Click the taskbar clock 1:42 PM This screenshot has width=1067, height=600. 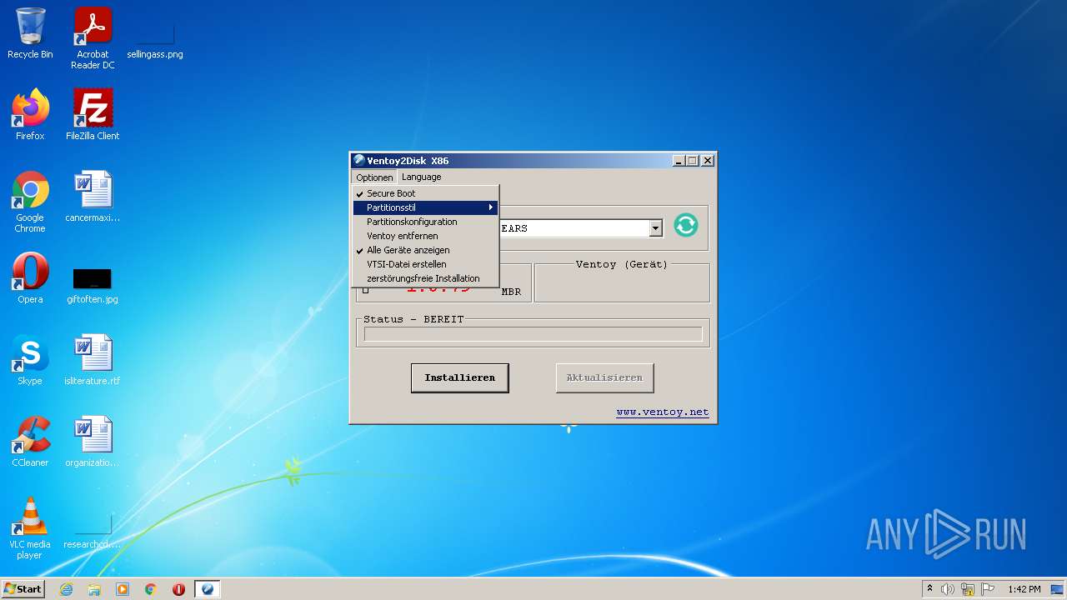(x=1024, y=589)
